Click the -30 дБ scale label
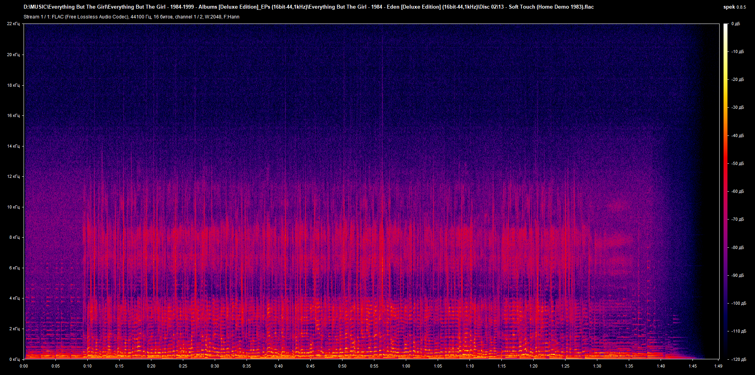 [x=737, y=108]
